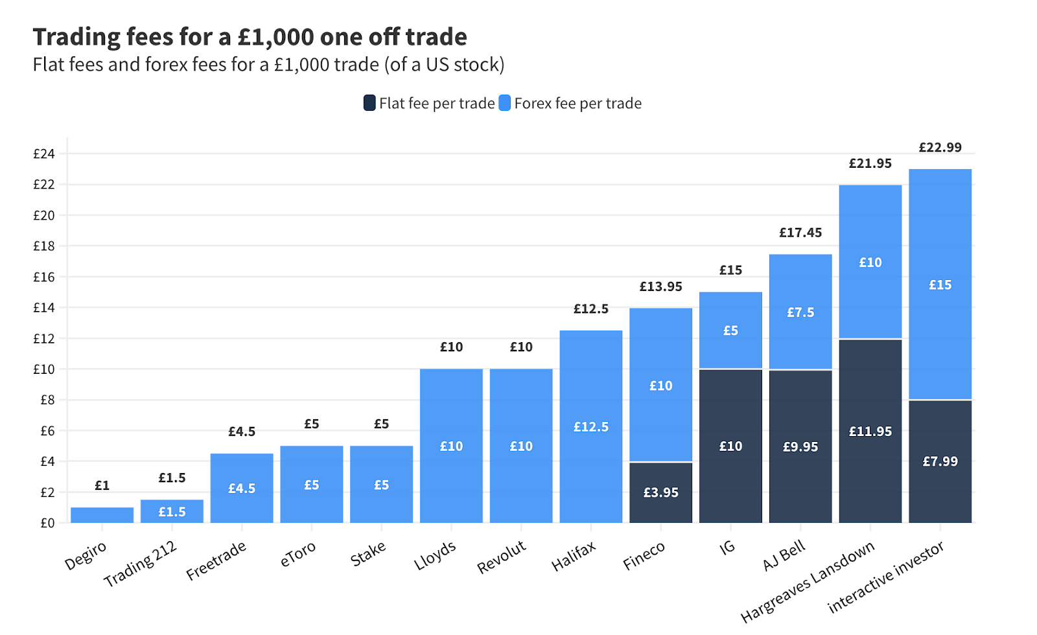Select Hargreaves Lansdown's £11.95 flat fee segment
The height and width of the screenshot is (635, 1037).
(870, 431)
